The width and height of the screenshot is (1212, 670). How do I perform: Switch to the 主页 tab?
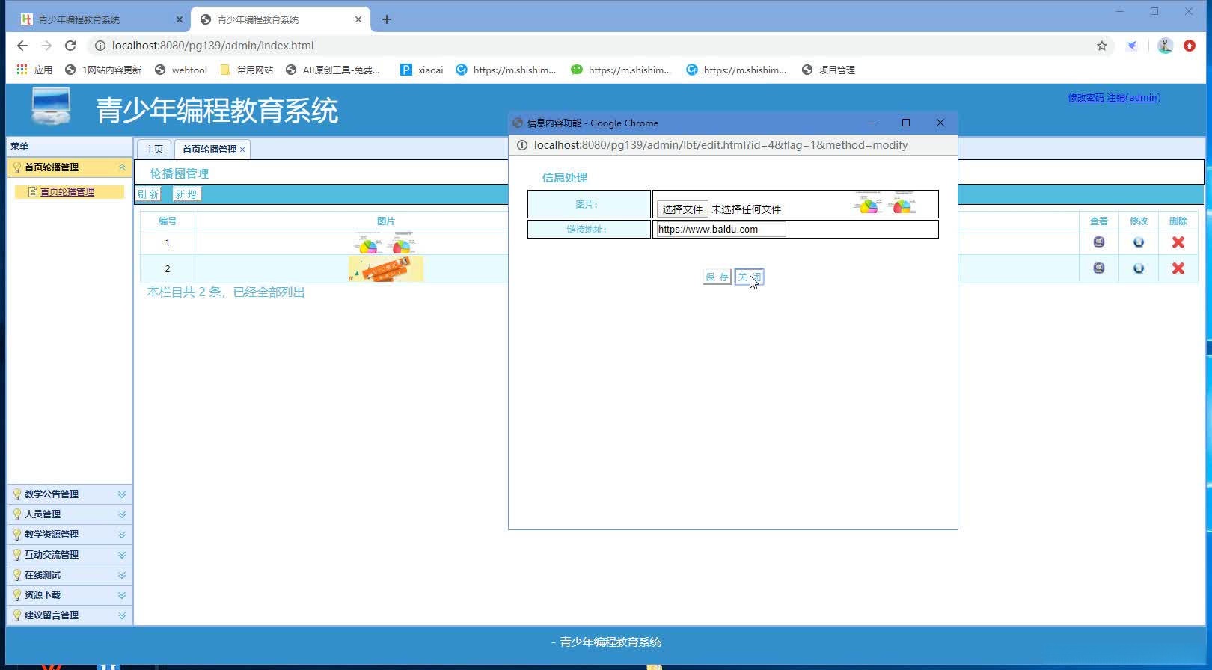(154, 149)
